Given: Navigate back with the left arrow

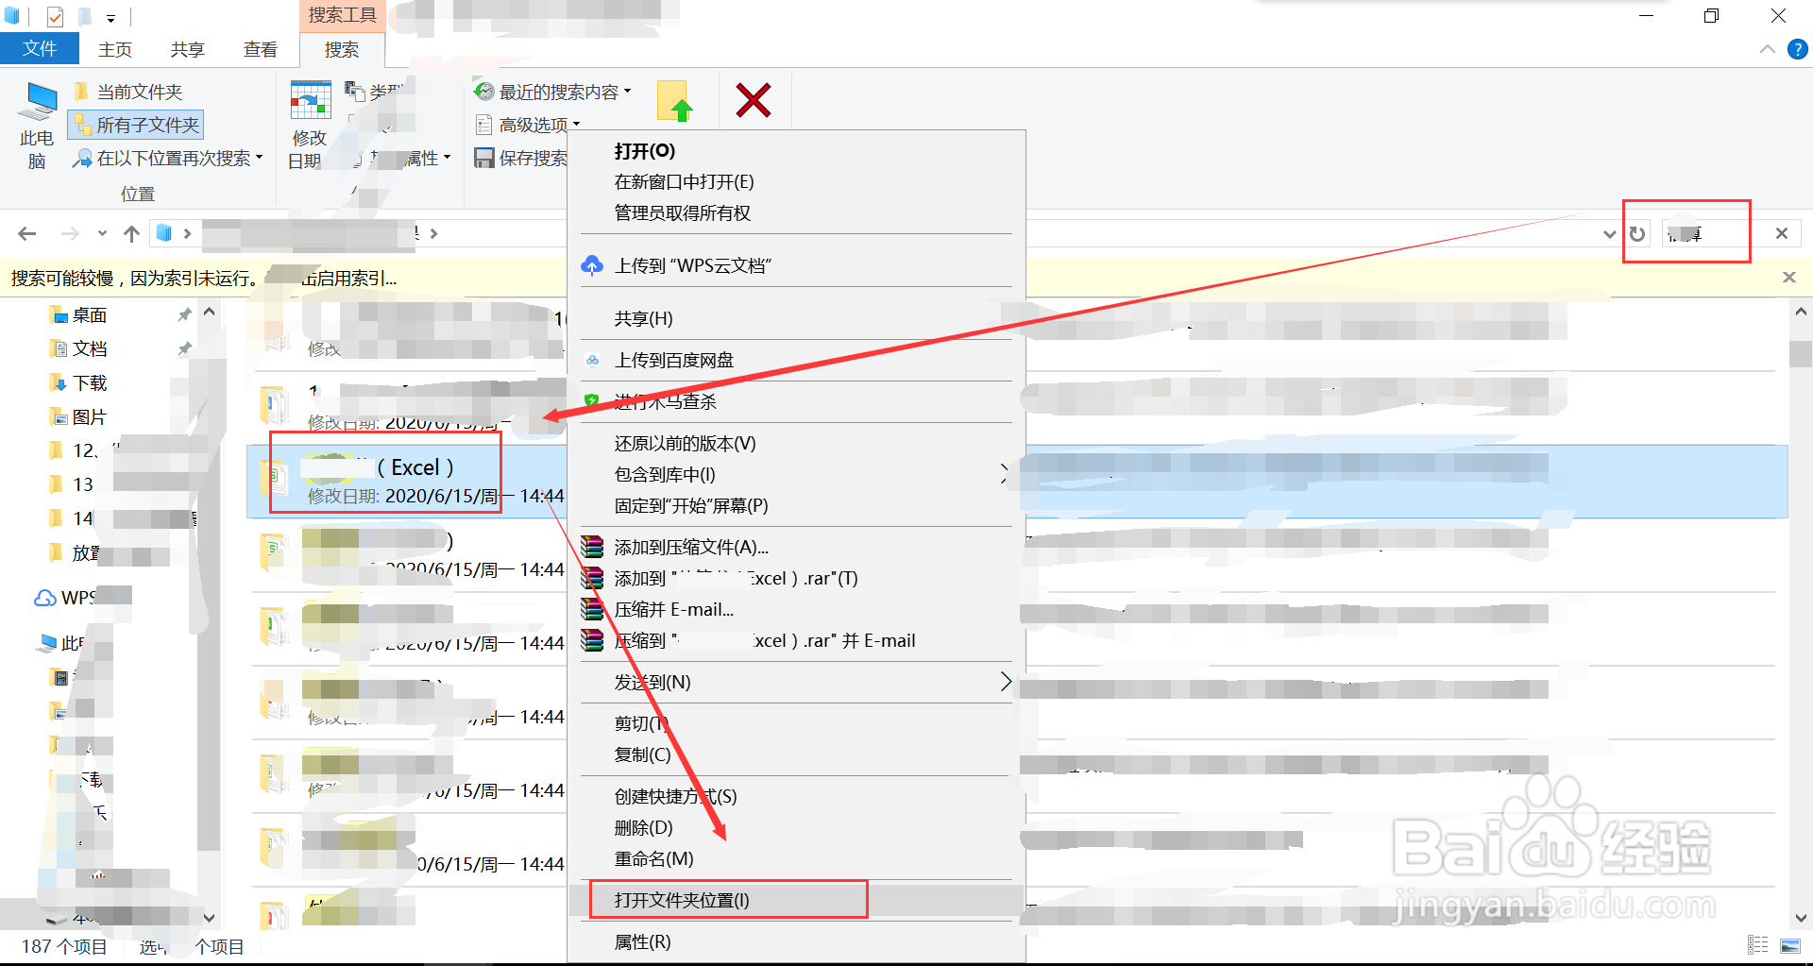Looking at the screenshot, I should pyautogui.click(x=27, y=233).
